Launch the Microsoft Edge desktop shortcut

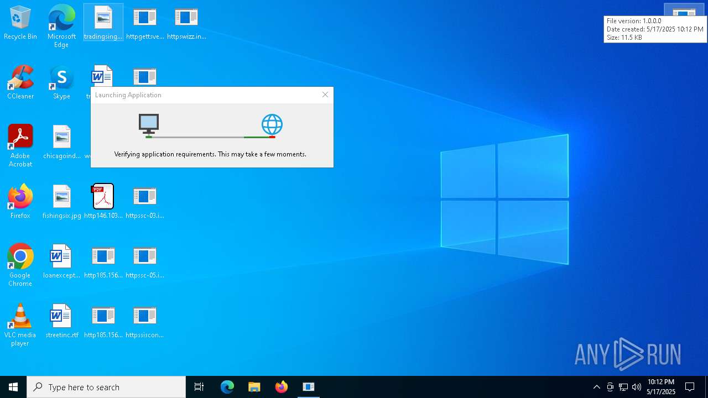coord(61,26)
